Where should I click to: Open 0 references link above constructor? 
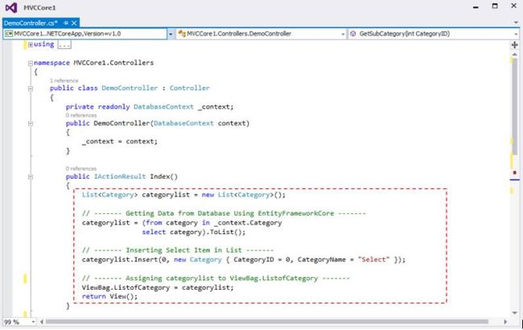tap(81, 115)
